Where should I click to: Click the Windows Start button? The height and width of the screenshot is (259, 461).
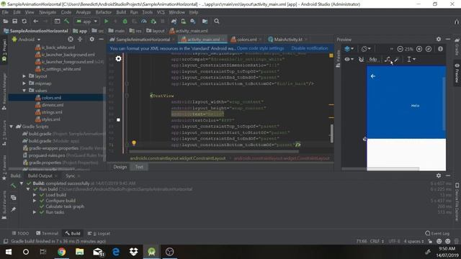(x=8, y=252)
